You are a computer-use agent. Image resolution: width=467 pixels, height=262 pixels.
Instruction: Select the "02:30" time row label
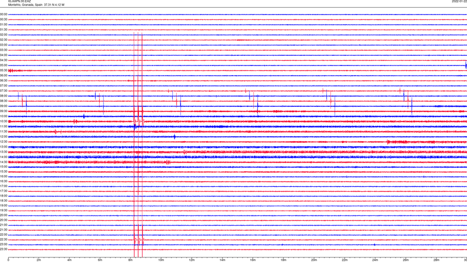point(3,40)
